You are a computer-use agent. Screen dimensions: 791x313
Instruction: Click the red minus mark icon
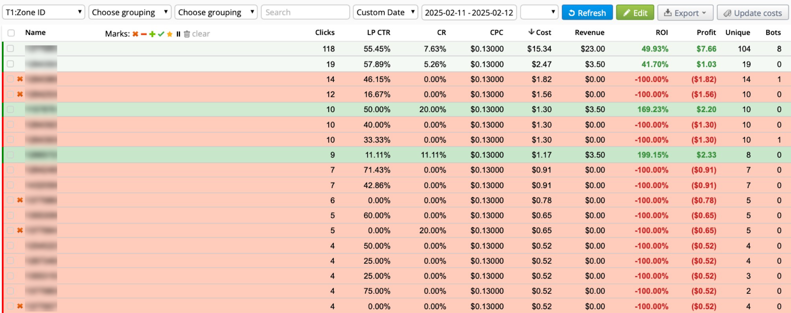click(x=144, y=34)
